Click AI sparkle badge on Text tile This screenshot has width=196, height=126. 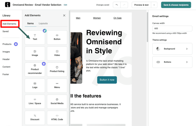click(45, 31)
